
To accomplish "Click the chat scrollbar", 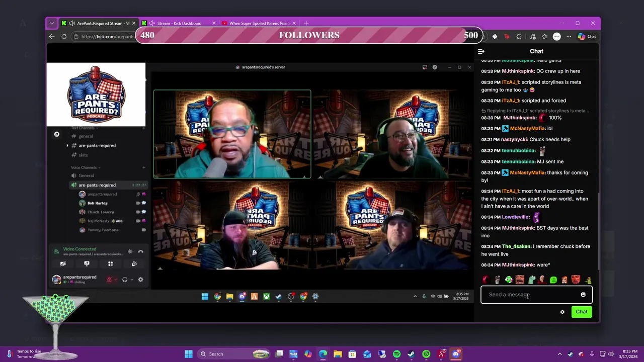I will pyautogui.click(x=598, y=231).
